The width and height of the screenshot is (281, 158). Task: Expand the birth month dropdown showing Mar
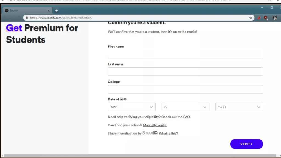click(131, 107)
